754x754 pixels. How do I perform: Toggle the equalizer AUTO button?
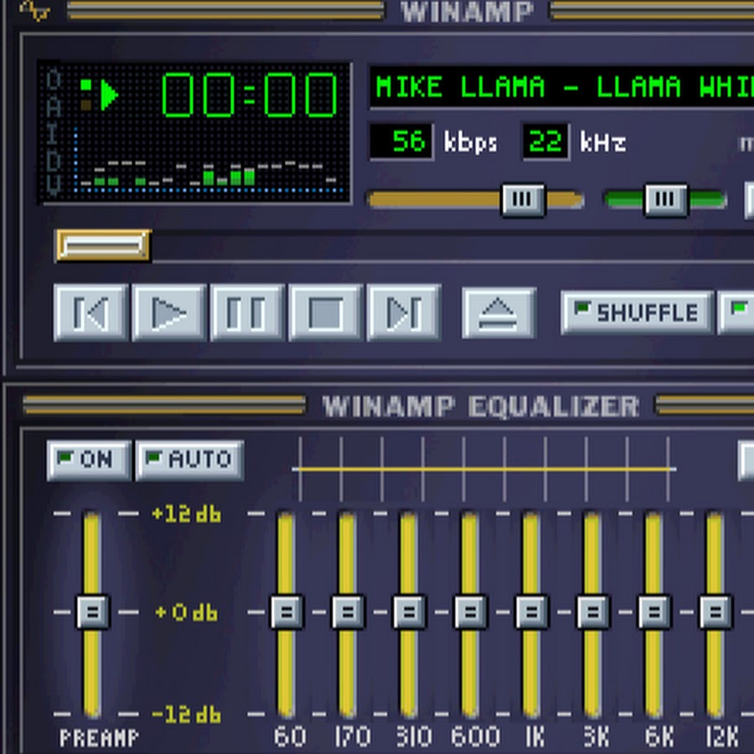click(189, 460)
